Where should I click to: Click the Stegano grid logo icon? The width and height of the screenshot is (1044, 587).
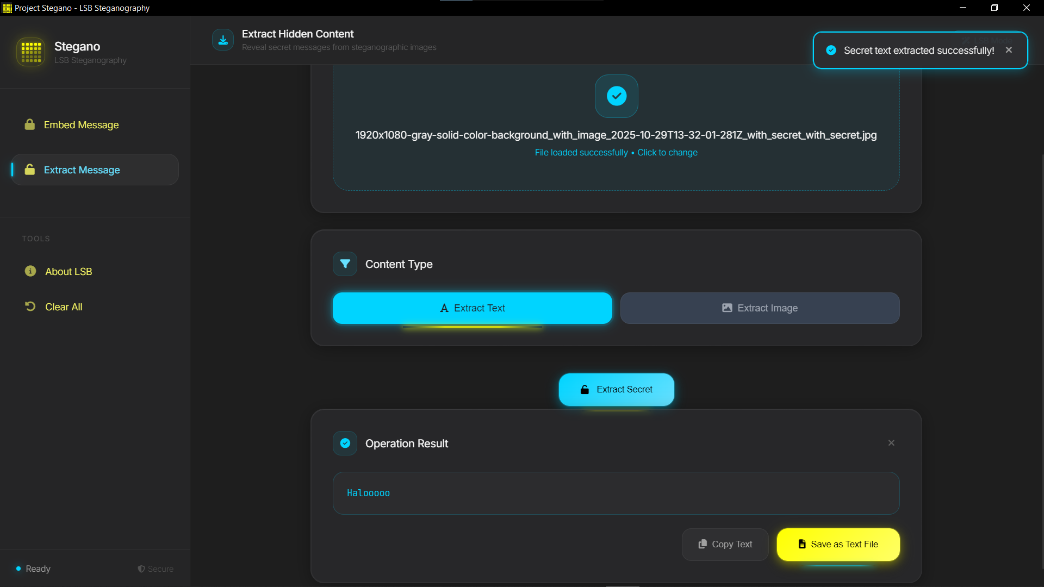30,52
